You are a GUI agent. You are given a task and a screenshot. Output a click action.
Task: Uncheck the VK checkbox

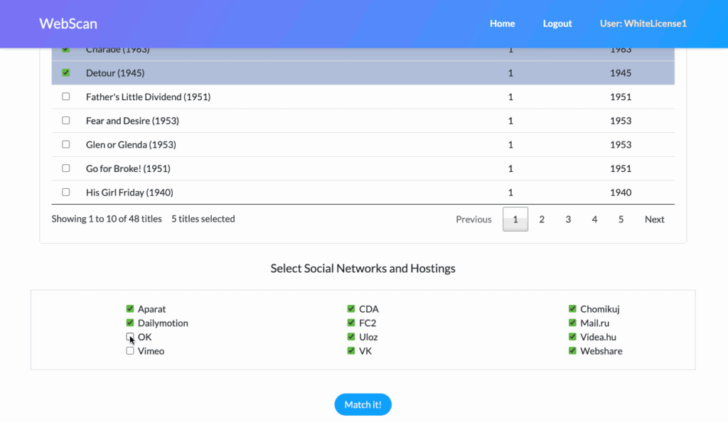coord(351,350)
